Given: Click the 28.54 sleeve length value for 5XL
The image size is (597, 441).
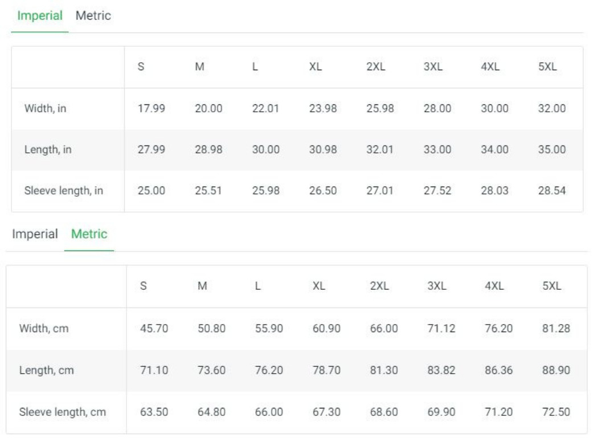Looking at the screenshot, I should pos(551,191).
